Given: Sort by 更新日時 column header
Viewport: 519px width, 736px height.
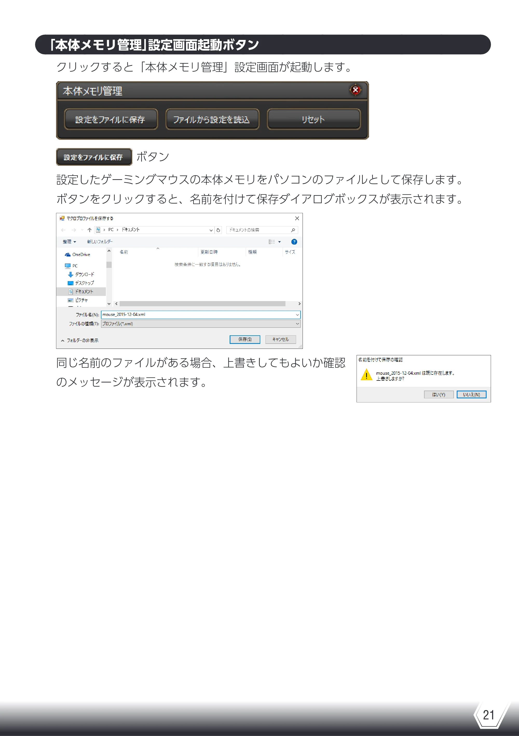Looking at the screenshot, I should pos(209,252).
